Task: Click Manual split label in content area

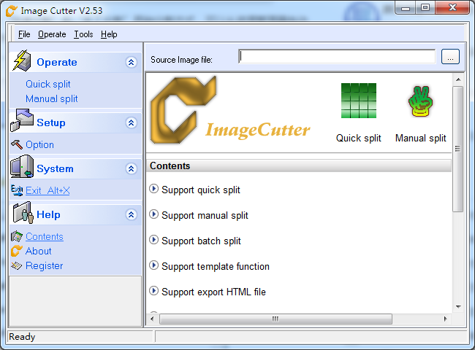Action: [x=420, y=138]
